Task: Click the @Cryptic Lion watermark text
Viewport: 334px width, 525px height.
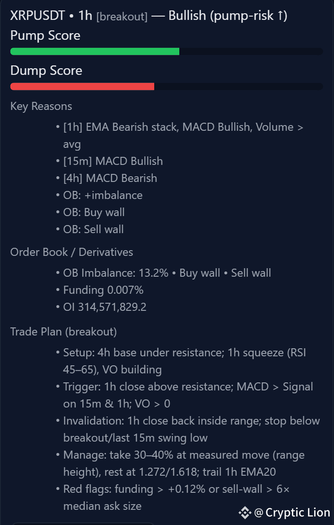Action: tap(292, 513)
